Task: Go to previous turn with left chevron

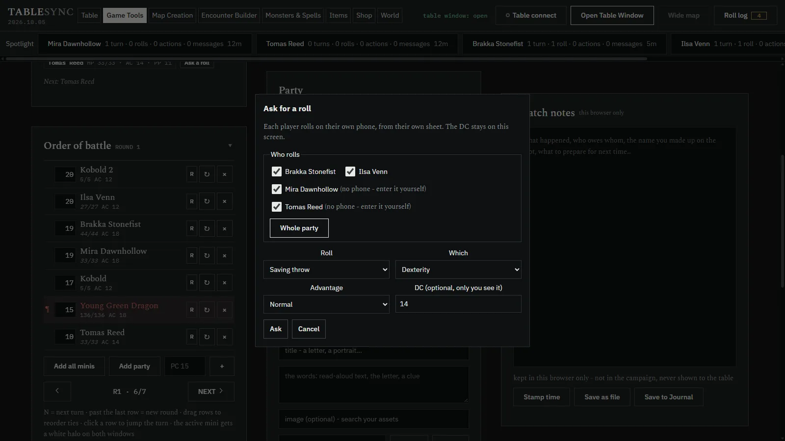Action: click(x=57, y=391)
